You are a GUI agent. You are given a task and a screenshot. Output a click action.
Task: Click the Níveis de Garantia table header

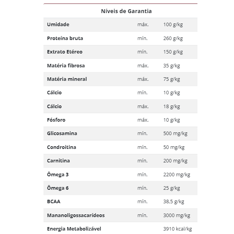pyautogui.click(x=120, y=11)
